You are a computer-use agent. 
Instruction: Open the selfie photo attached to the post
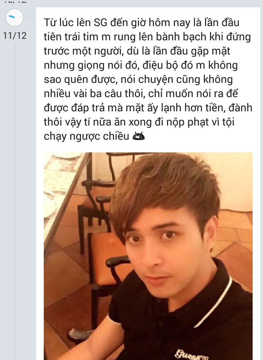(x=148, y=256)
